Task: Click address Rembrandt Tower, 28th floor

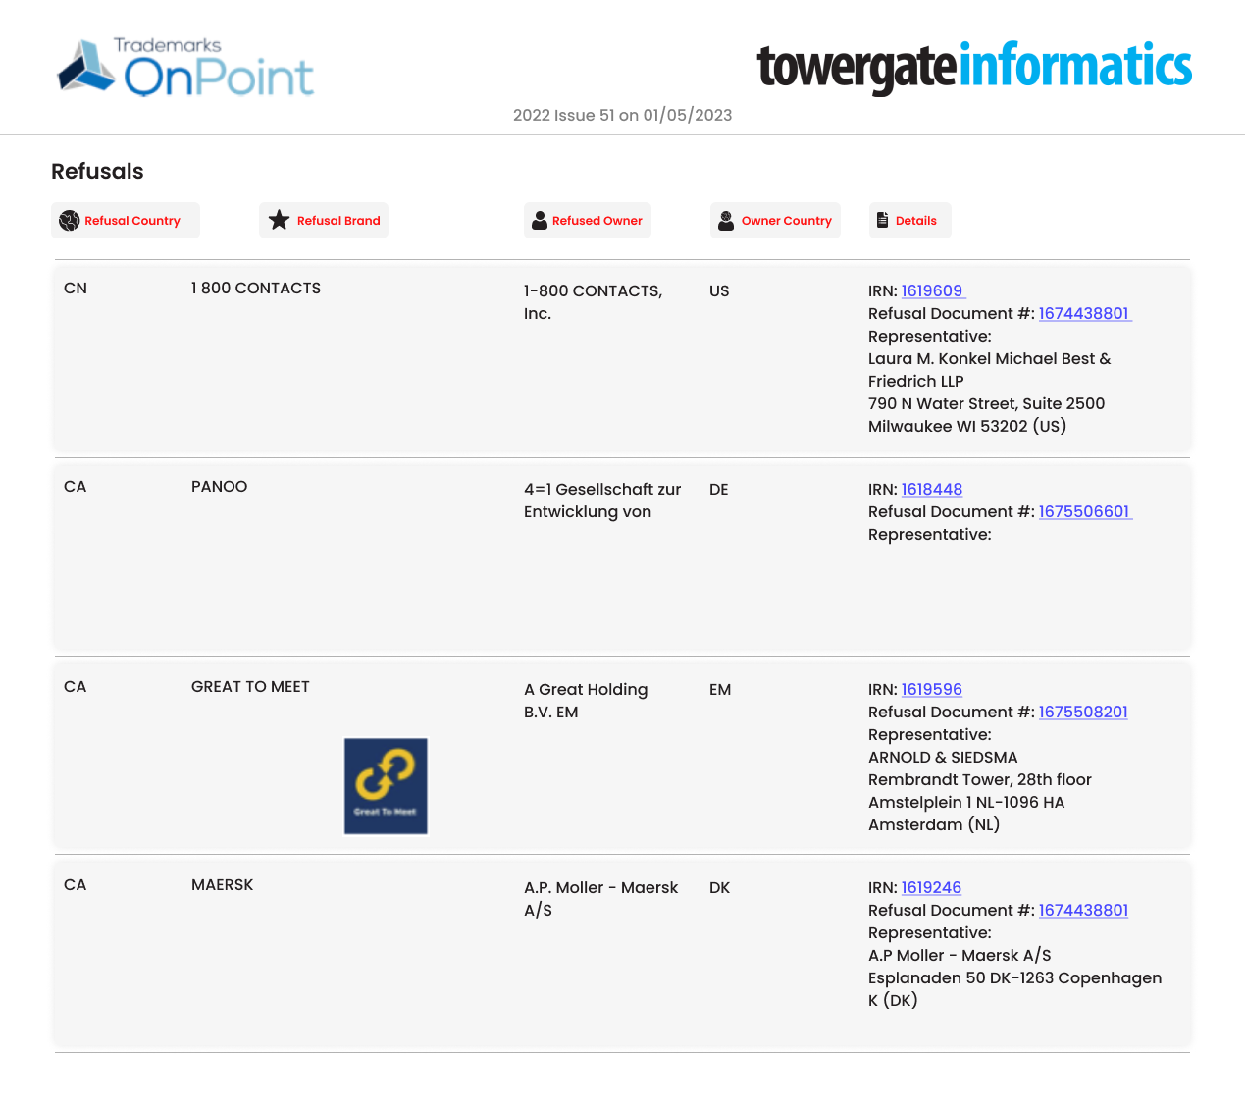Action: click(x=980, y=779)
